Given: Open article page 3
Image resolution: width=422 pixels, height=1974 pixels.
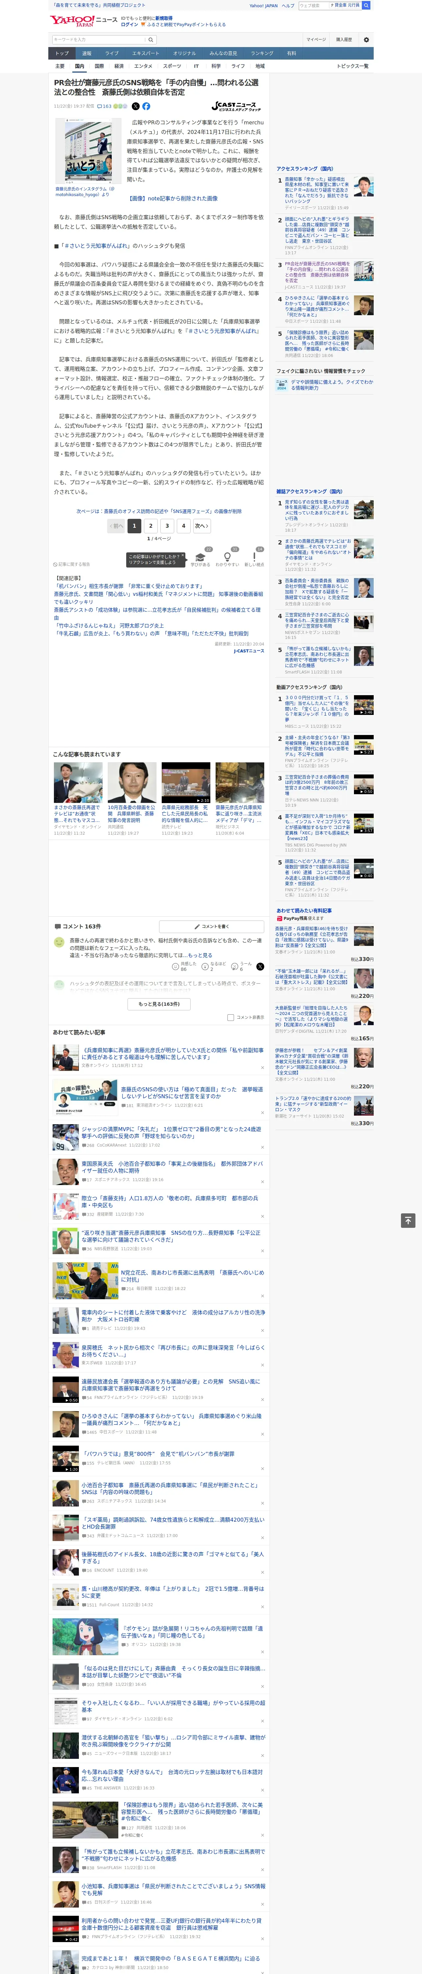Looking at the screenshot, I should point(167,526).
